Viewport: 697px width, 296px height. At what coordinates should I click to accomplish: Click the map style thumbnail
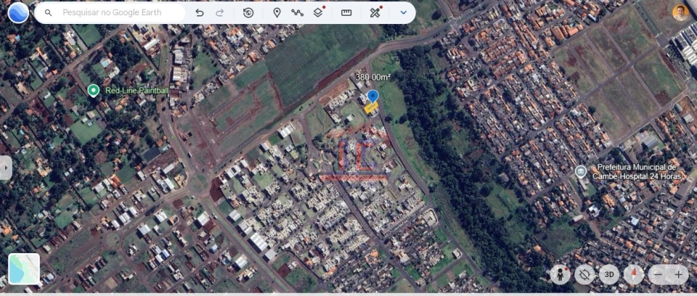click(x=24, y=268)
